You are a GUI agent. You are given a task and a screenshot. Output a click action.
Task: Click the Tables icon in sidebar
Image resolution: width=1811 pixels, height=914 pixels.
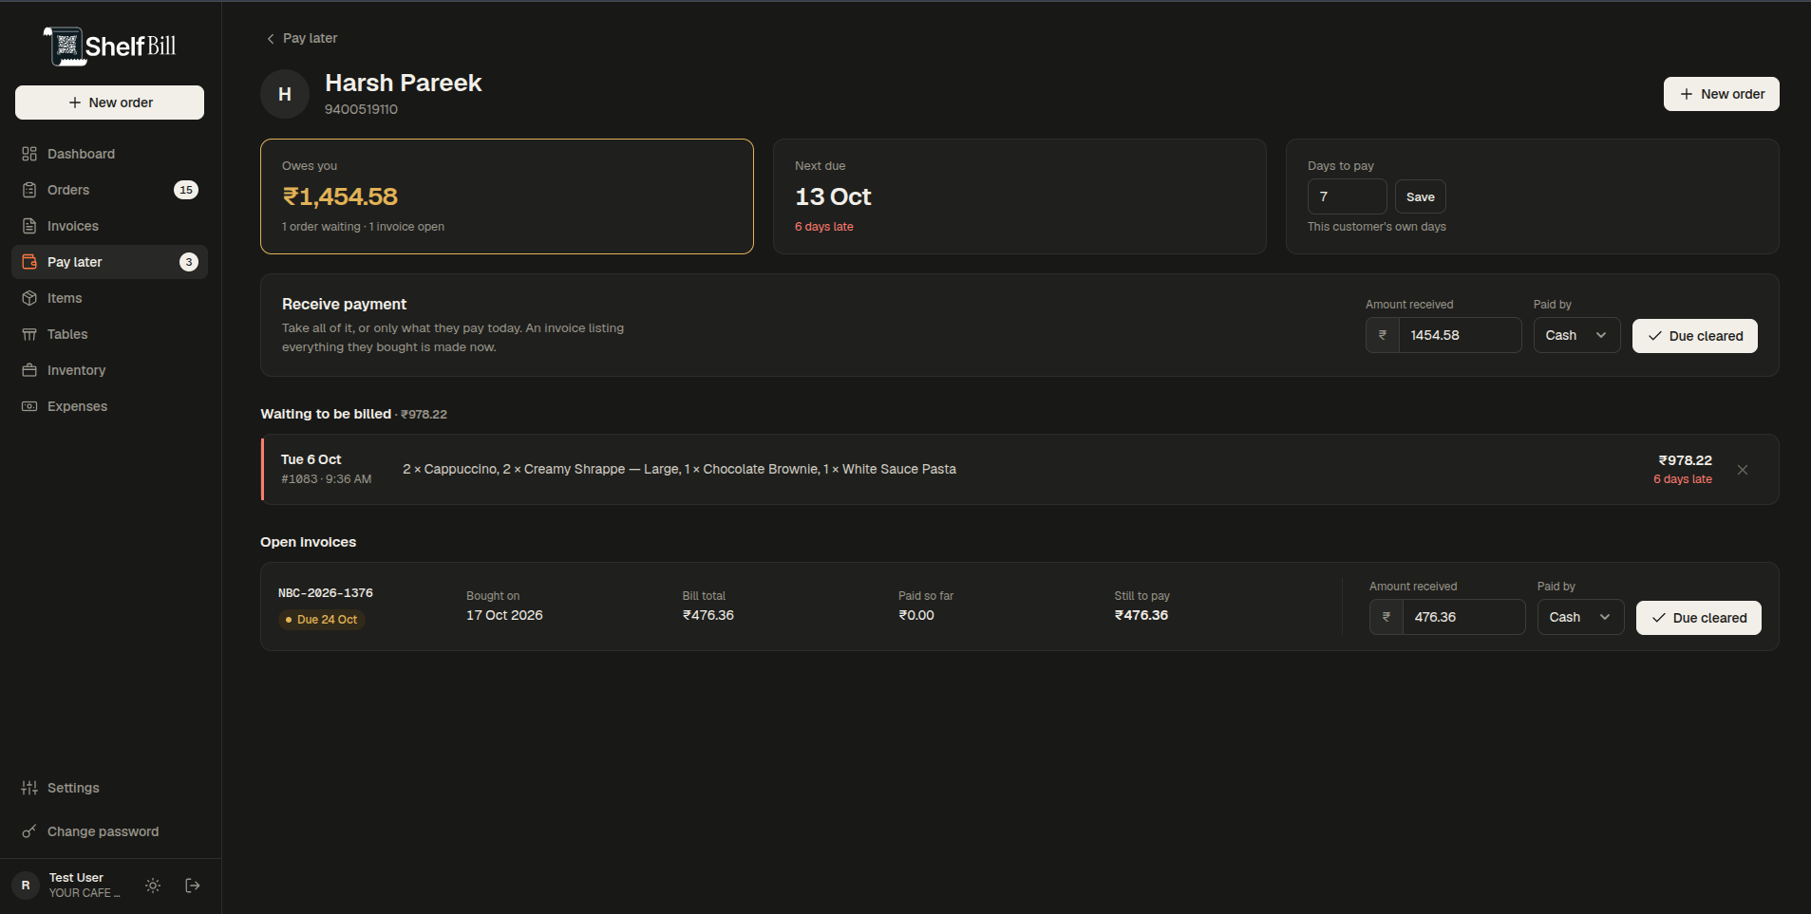click(x=29, y=334)
